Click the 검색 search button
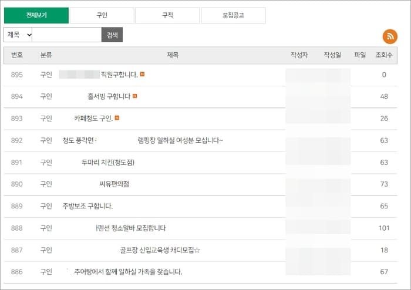This screenshot has height=290, width=411. click(112, 35)
